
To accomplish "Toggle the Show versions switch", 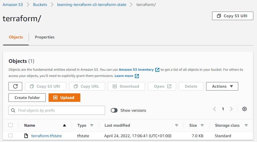I will point(114,110).
